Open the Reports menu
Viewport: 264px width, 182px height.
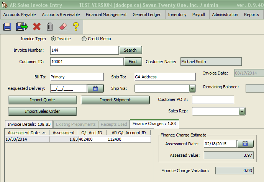click(251, 15)
